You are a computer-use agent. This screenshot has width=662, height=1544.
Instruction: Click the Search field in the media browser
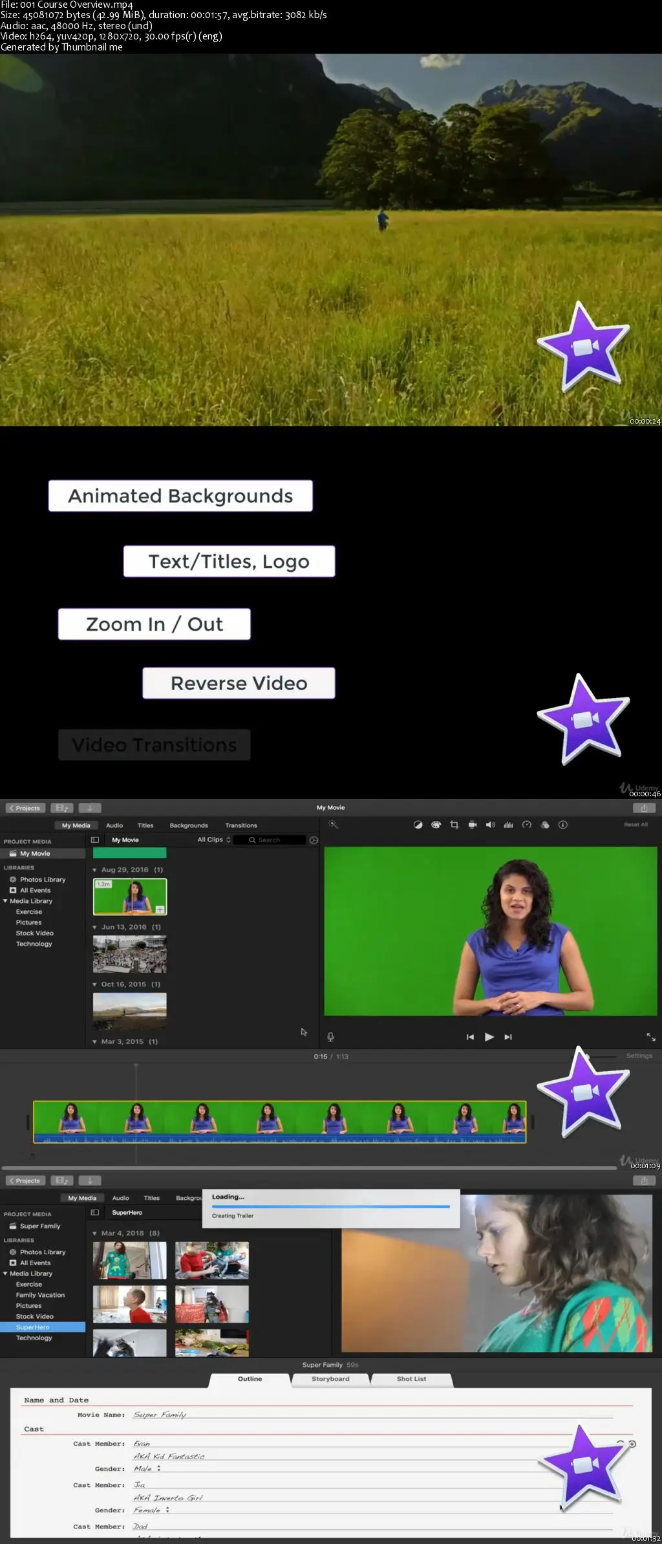(x=269, y=840)
